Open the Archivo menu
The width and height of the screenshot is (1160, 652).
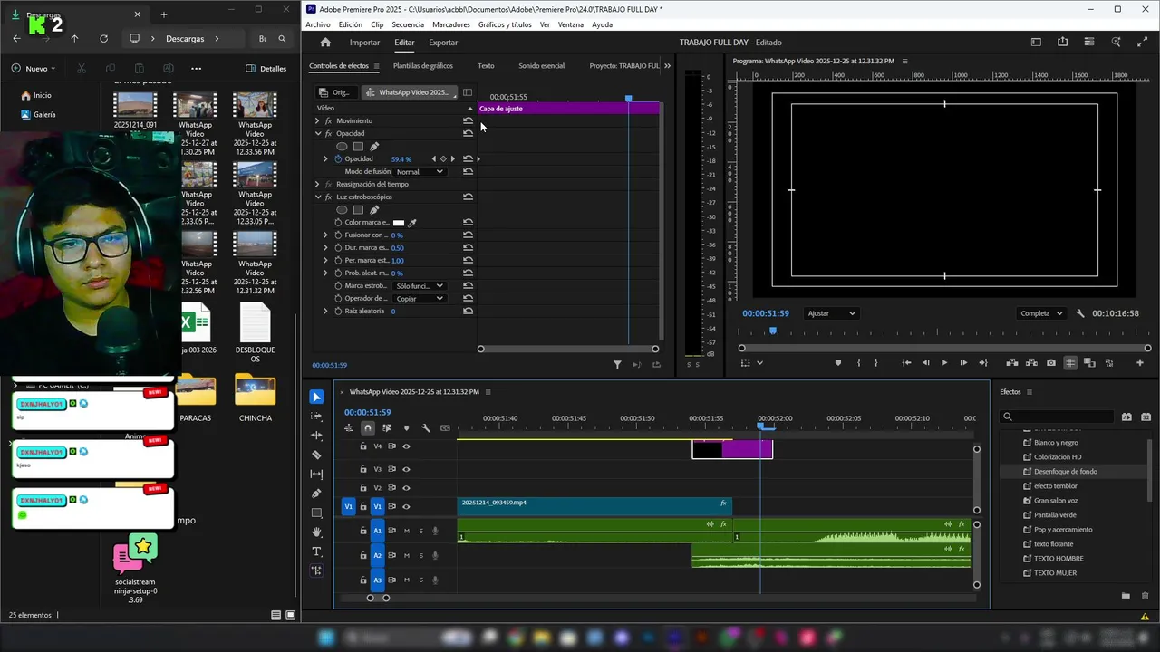tap(318, 24)
